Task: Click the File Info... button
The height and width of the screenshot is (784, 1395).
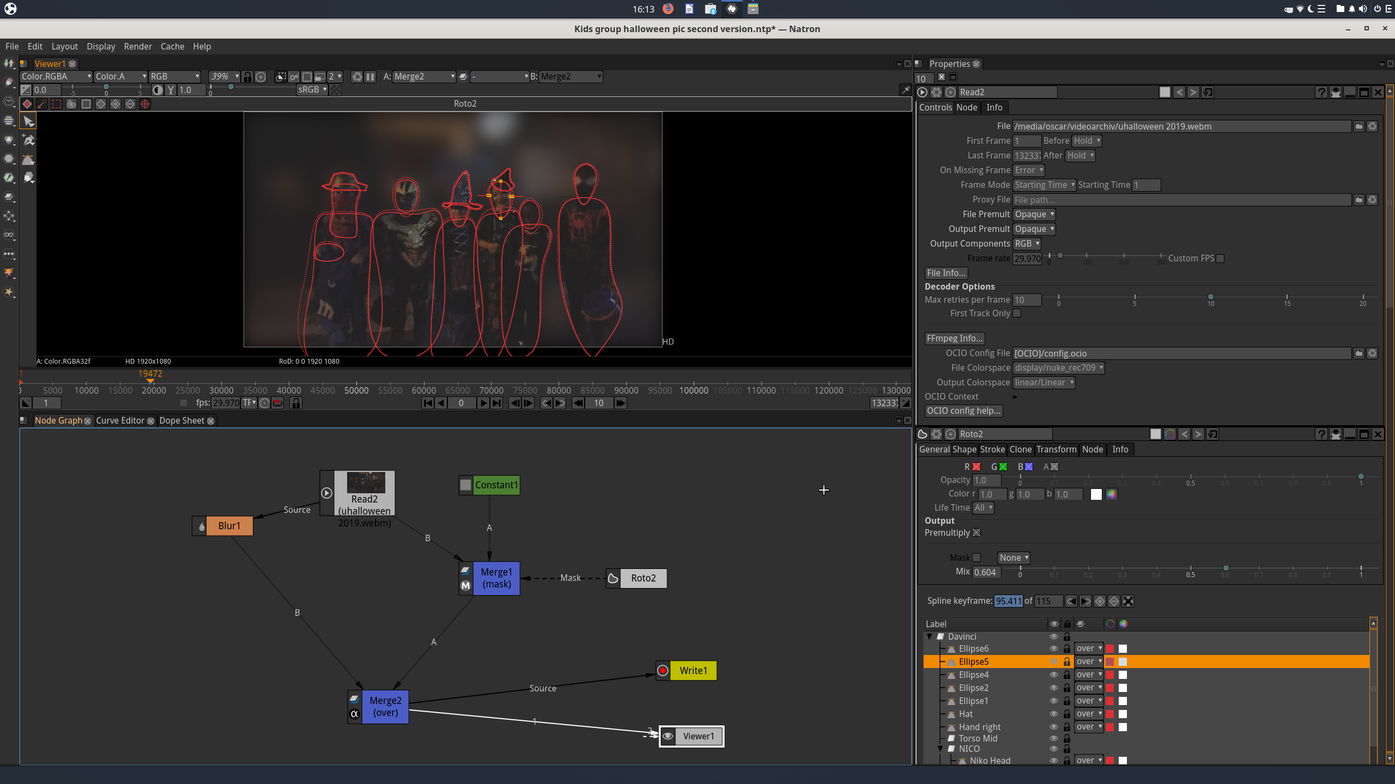Action: point(946,273)
